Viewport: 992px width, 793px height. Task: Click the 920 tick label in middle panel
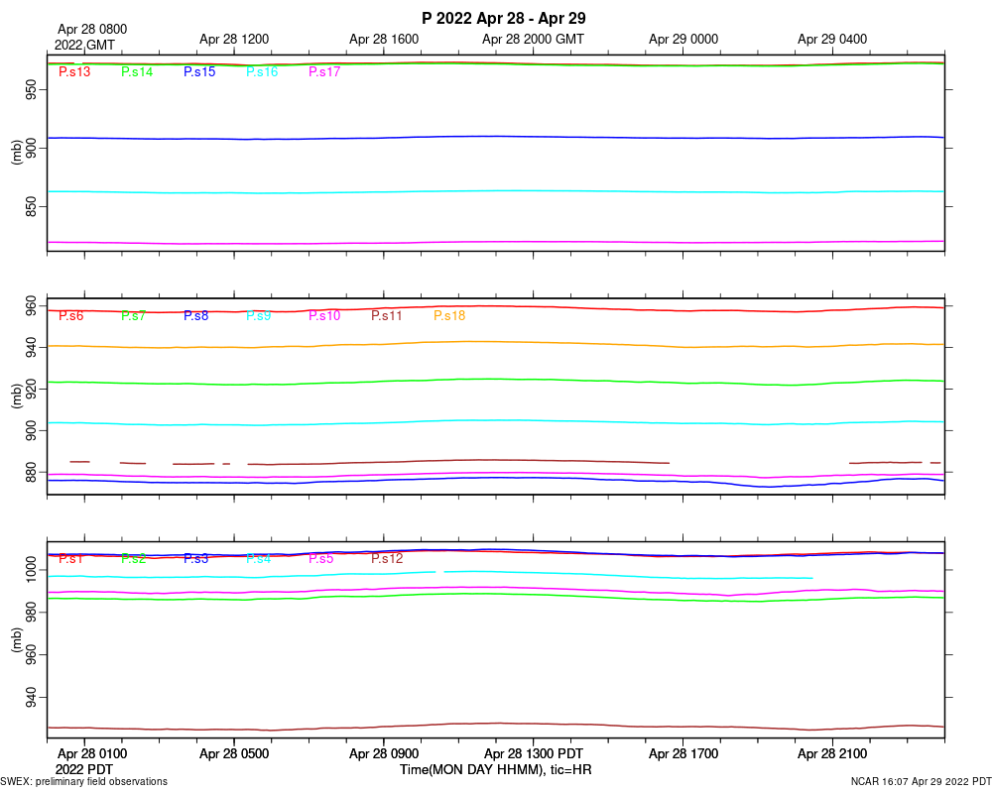tap(31, 389)
